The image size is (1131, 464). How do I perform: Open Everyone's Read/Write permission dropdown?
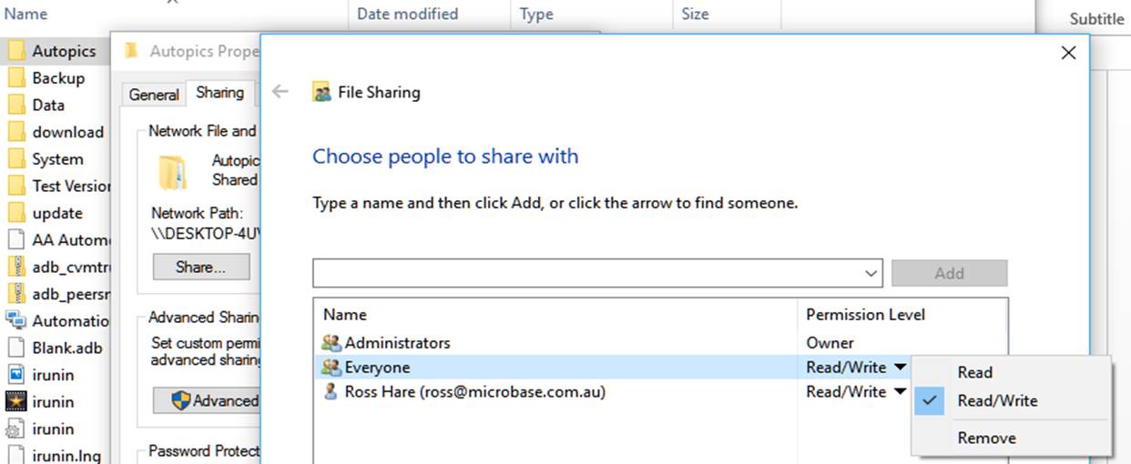point(856,368)
